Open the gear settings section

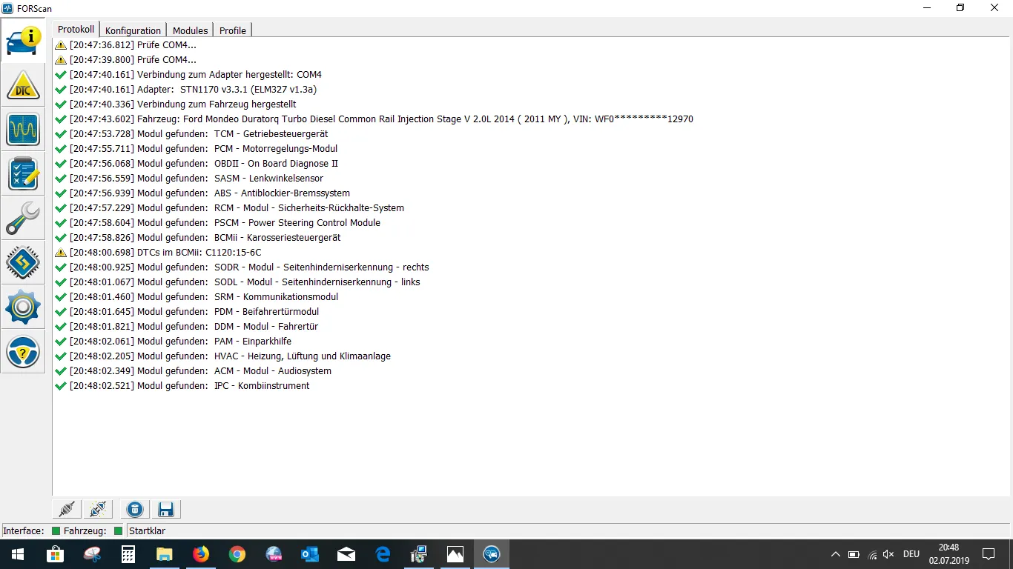23,307
